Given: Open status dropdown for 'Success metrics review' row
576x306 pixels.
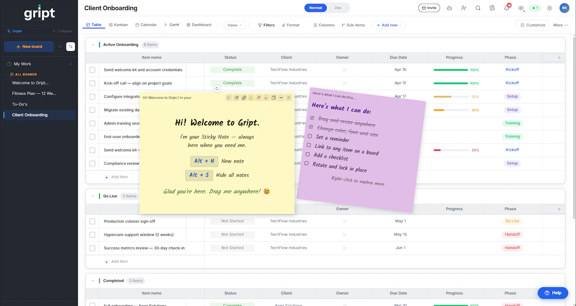Looking at the screenshot, I should 233,248.
